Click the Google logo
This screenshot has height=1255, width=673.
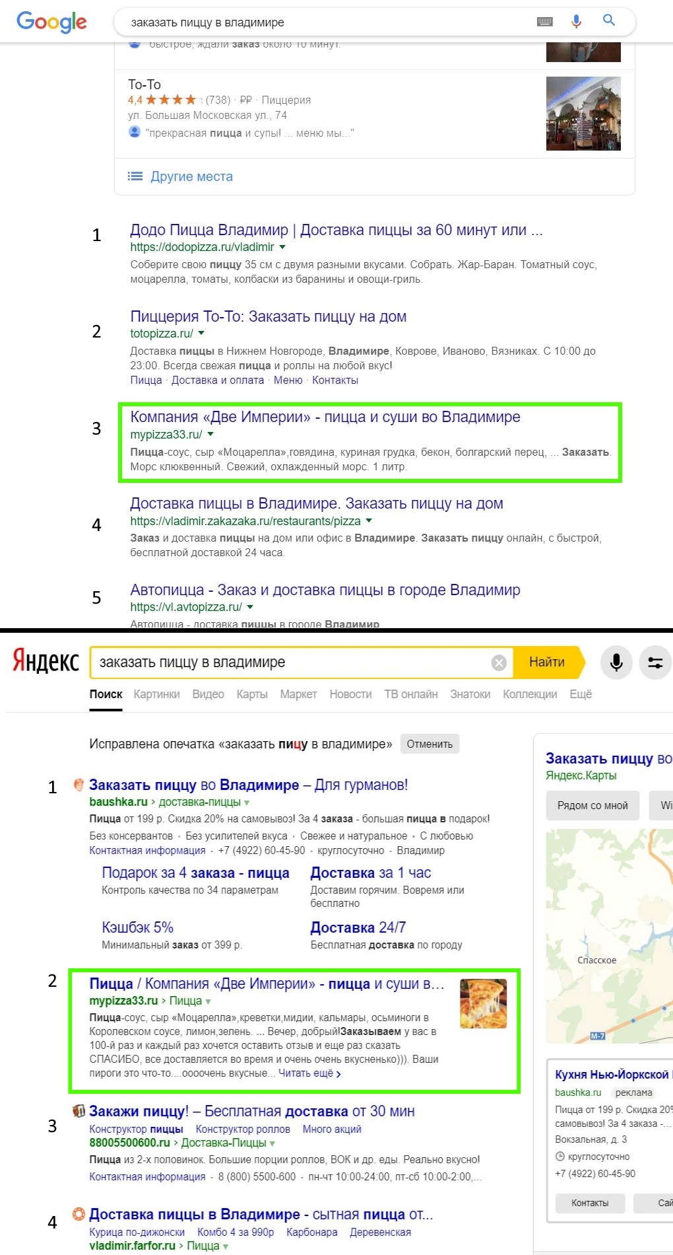click(x=51, y=22)
